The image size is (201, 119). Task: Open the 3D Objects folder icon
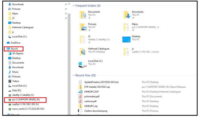[10, 53]
